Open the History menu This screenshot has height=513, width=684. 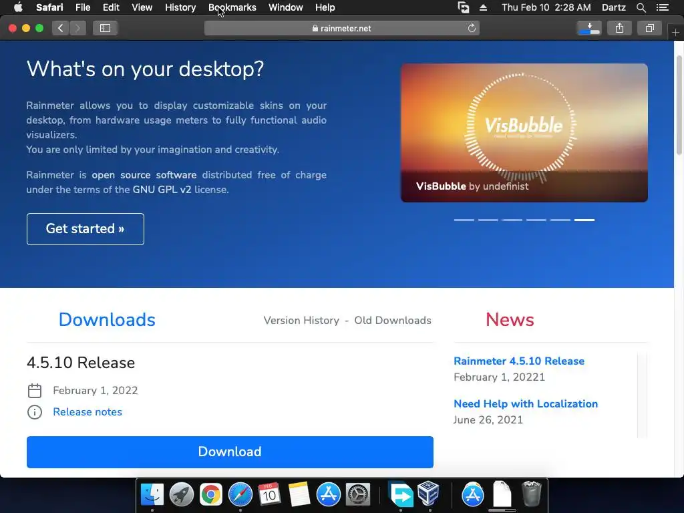[180, 7]
